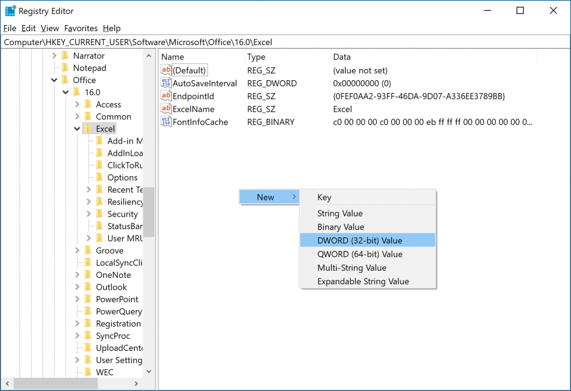The height and width of the screenshot is (391, 571).
Task: Expand the Groove key chevron
Action: 77,250
